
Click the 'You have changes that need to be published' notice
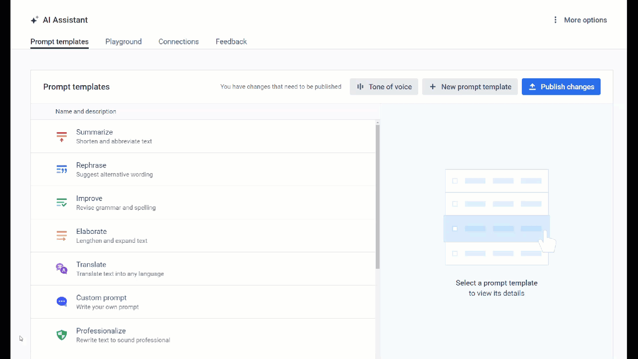[x=281, y=87]
